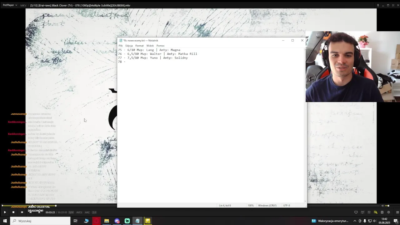Click the Notatnik scroll down arrow
The width and height of the screenshot is (400, 225).
coord(305,201)
